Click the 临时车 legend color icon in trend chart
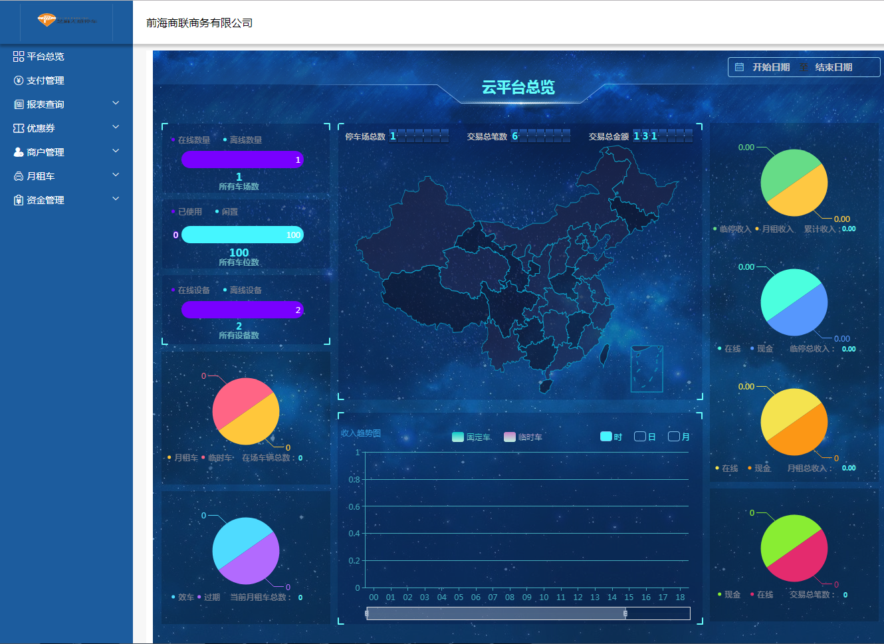The width and height of the screenshot is (884, 644). [510, 437]
